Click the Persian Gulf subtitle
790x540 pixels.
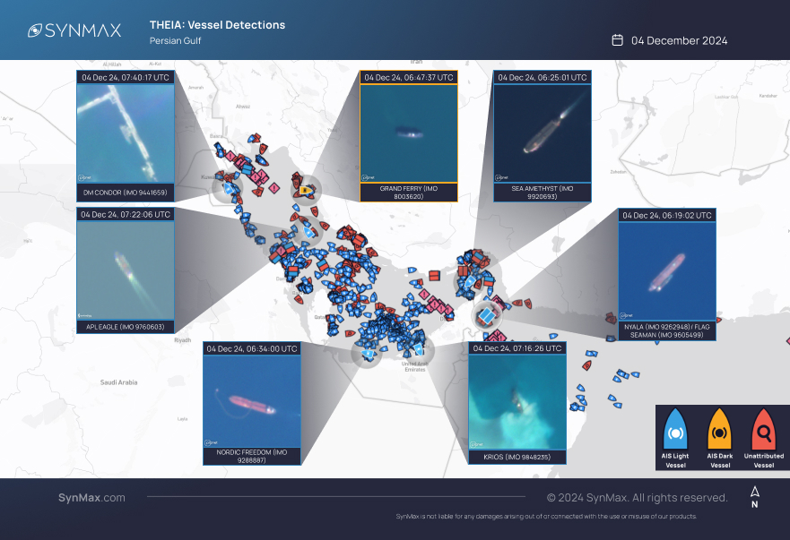pyautogui.click(x=176, y=41)
